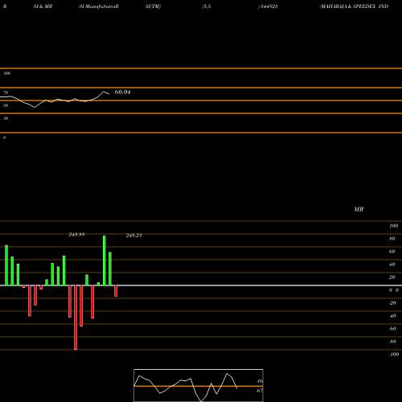The width and height of the screenshot is (402, 402).
Task: Click the -20 label on MR axis
Action: coord(392,303)
